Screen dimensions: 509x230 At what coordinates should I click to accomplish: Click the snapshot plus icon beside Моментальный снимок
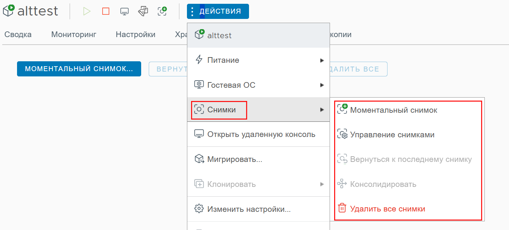[342, 109]
